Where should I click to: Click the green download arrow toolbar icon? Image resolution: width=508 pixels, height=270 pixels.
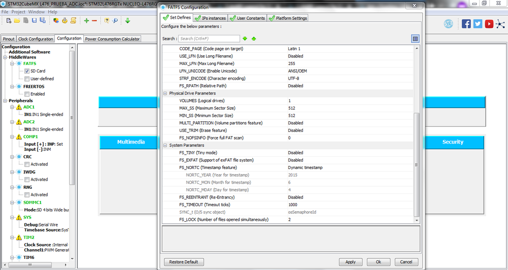pos(128,21)
